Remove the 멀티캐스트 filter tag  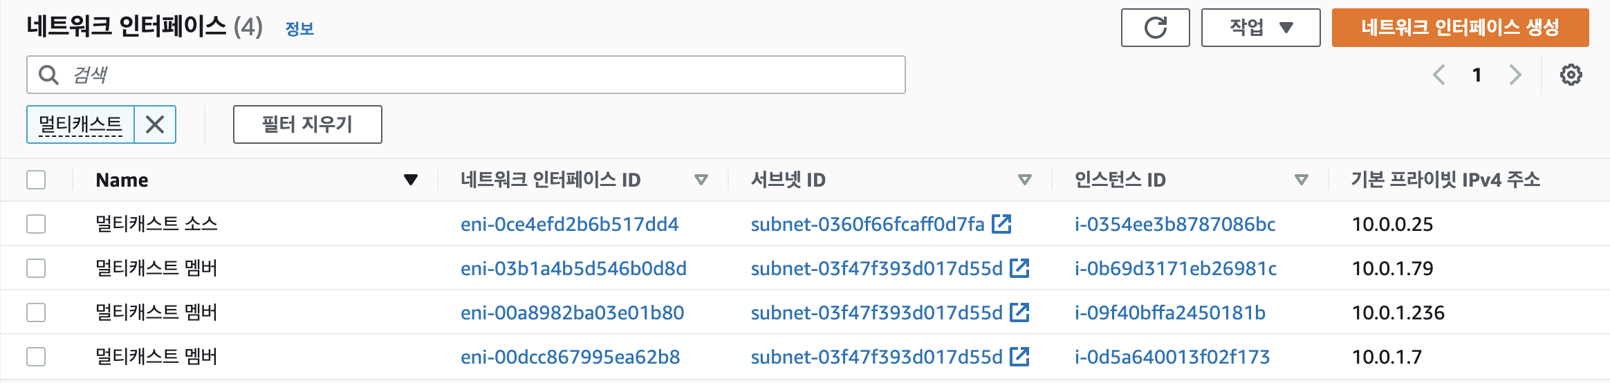click(155, 124)
